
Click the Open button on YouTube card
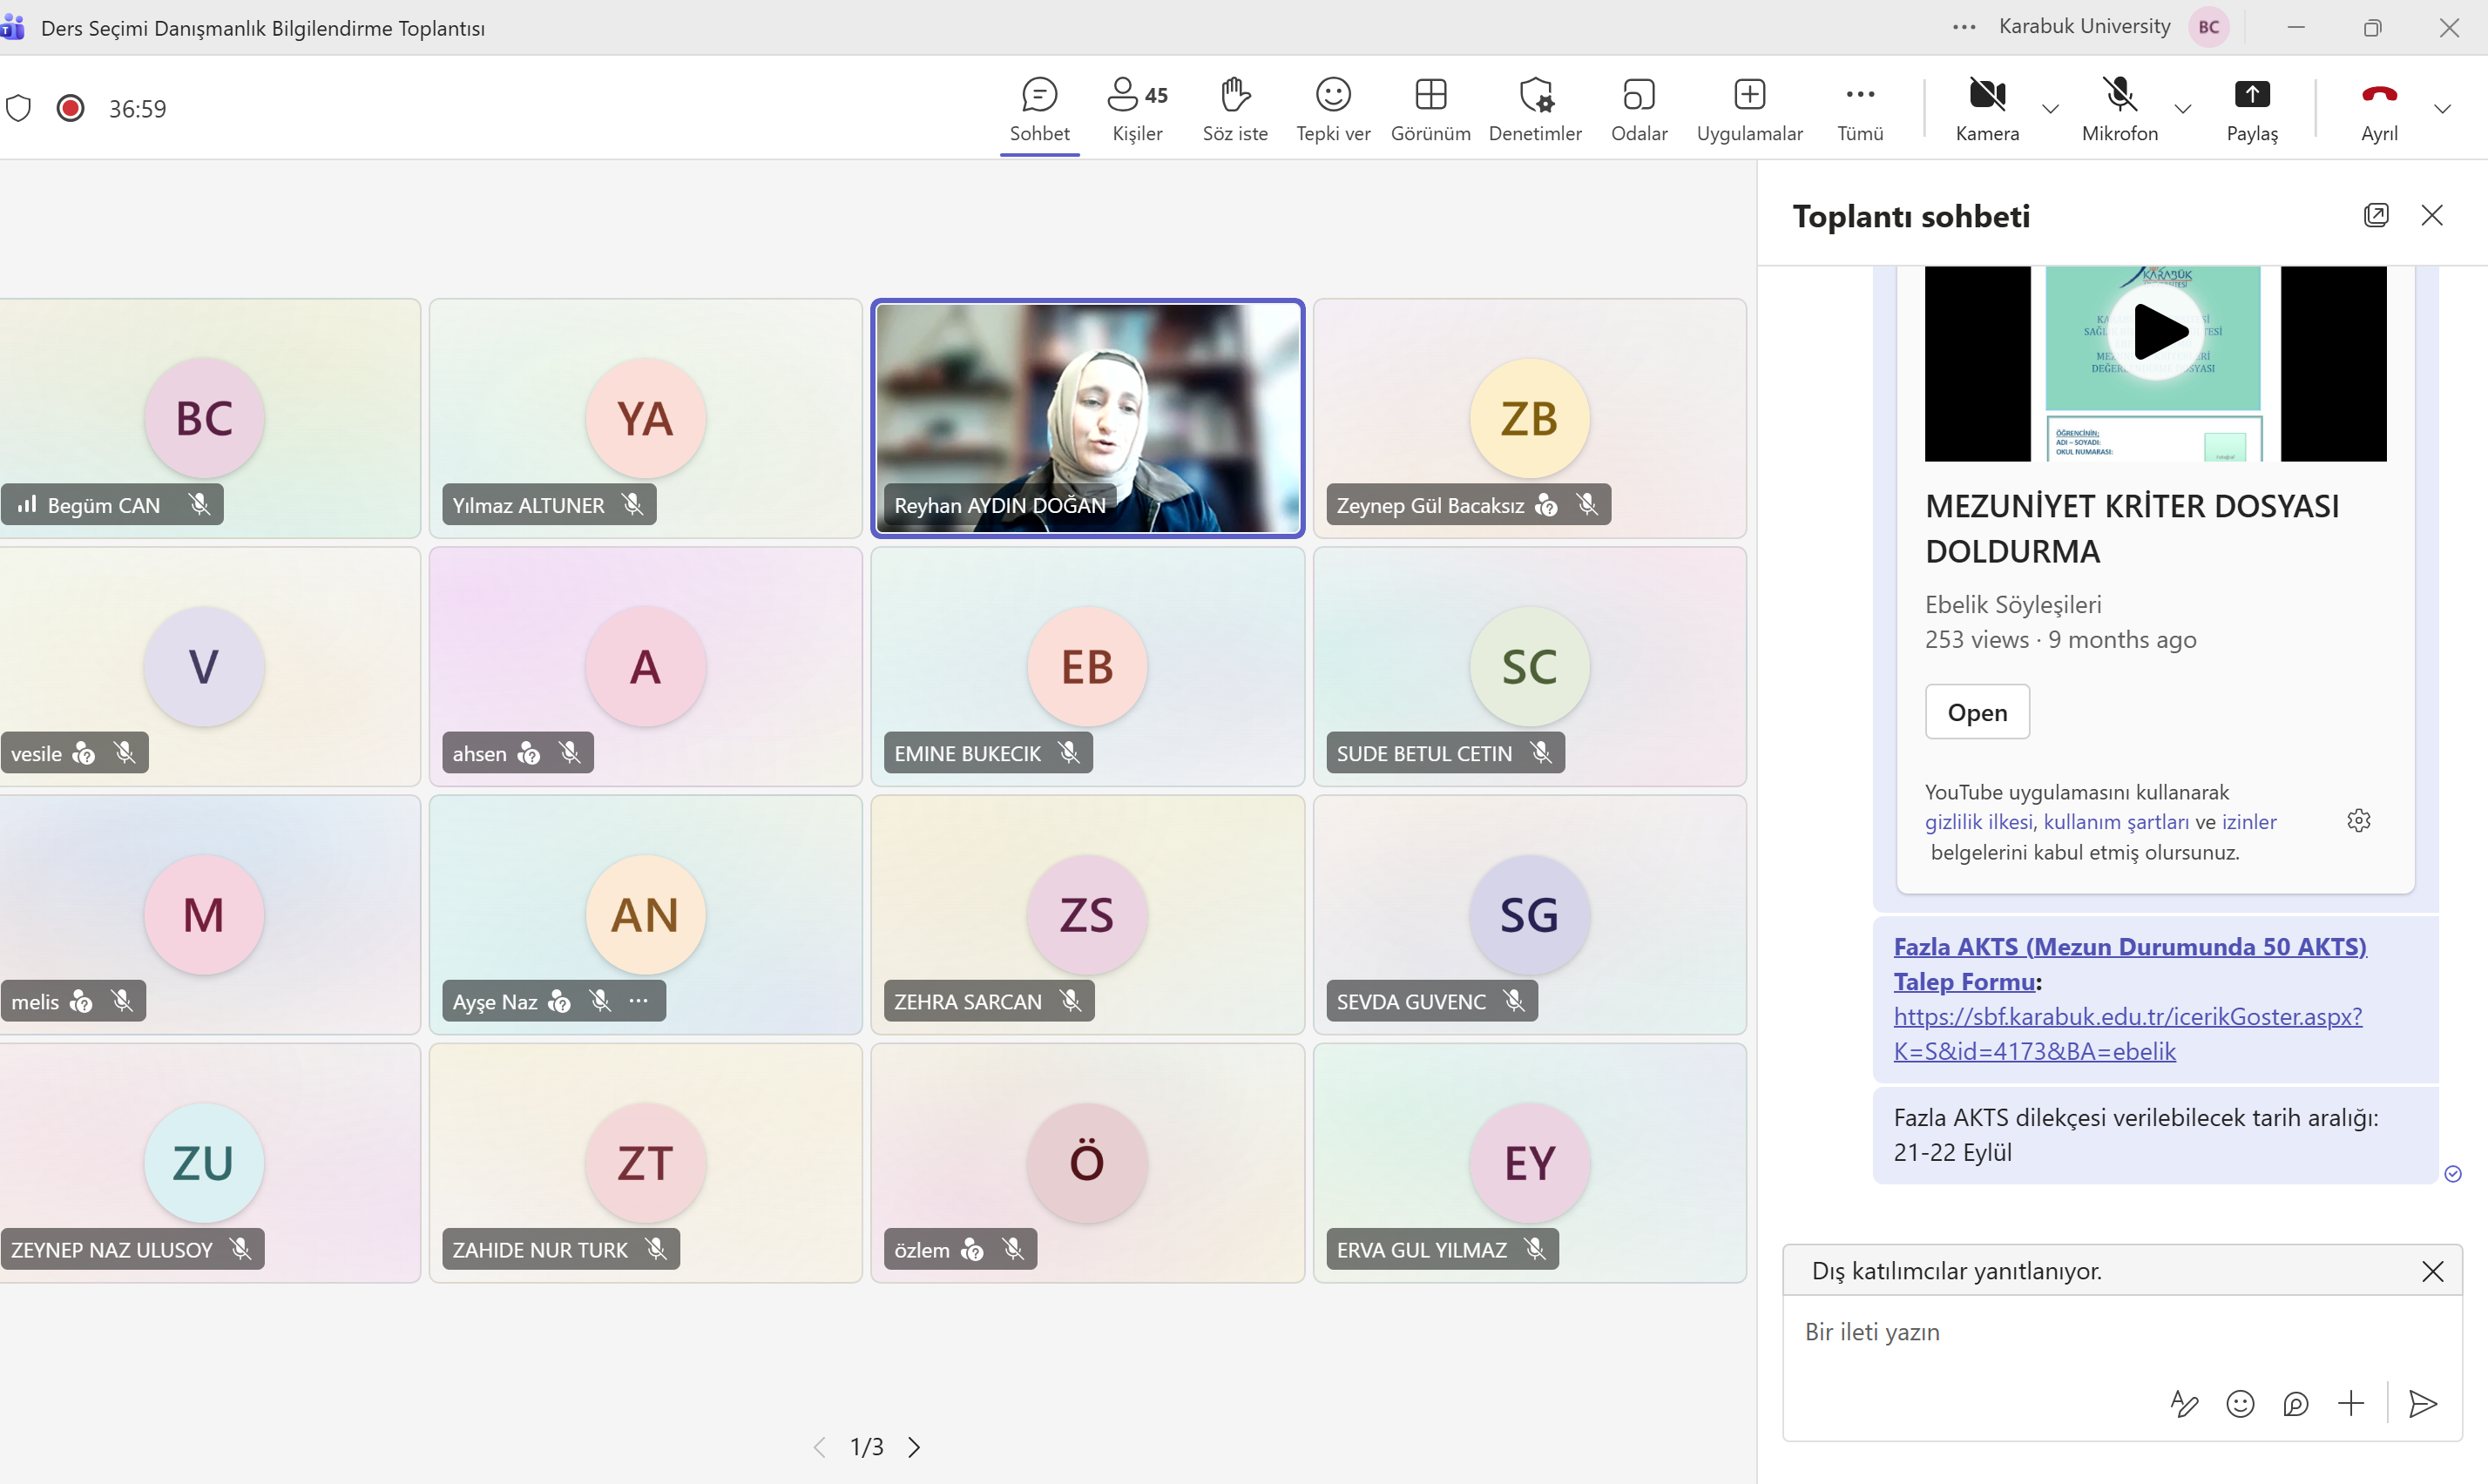pyautogui.click(x=1977, y=712)
